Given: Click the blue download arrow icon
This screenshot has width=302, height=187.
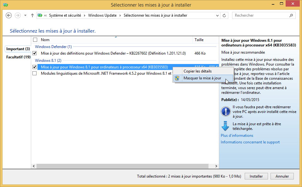Looking at the screenshot, I should click(x=225, y=126).
